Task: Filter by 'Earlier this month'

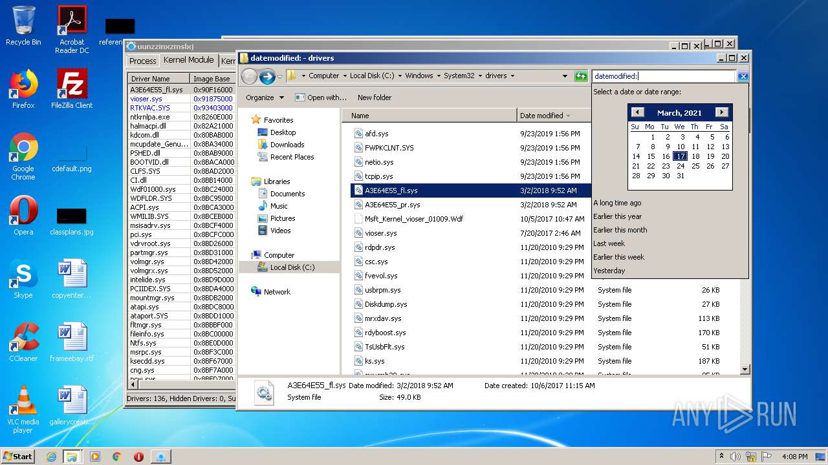Action: pyautogui.click(x=620, y=230)
